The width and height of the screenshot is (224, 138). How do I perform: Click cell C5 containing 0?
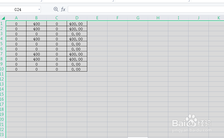coord(57,44)
